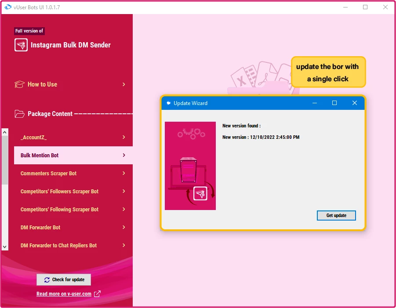Viewport: 396px width, 308px height.
Task: Expand the How to Use chevron
Action: pos(124,84)
